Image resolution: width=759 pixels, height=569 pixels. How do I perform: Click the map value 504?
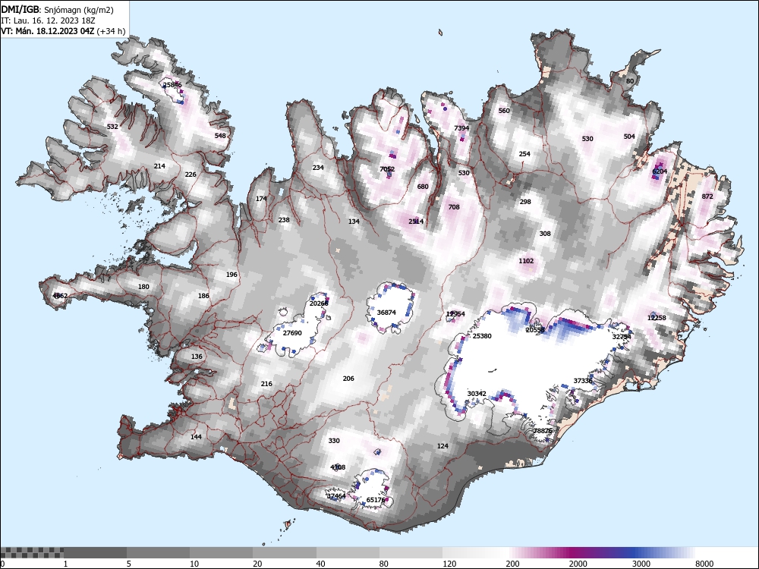(629, 137)
